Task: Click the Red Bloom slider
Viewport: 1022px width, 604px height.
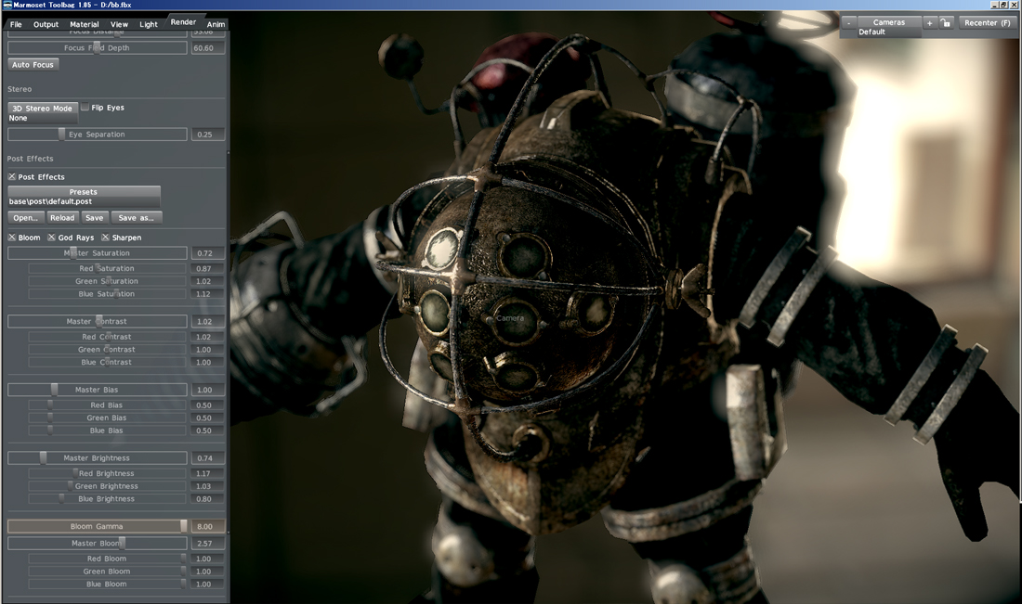Action: click(107, 559)
